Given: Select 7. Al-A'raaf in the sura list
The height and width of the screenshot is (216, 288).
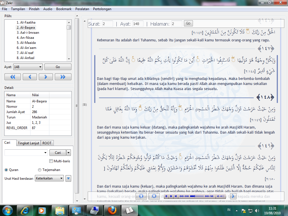Looking at the screenshot, I should click(25, 53).
